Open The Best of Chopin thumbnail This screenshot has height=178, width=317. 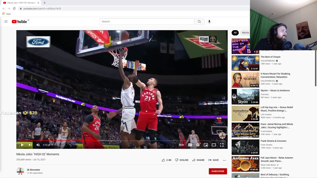click(x=246, y=63)
